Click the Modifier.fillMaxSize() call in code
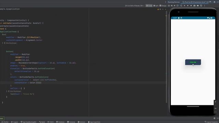219x123 pixels. [29, 37]
